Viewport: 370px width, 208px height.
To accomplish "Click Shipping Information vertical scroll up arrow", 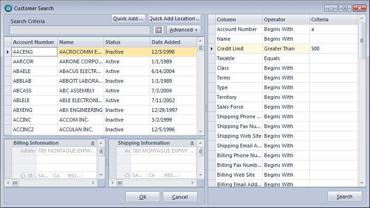I will pyautogui.click(x=200, y=143).
